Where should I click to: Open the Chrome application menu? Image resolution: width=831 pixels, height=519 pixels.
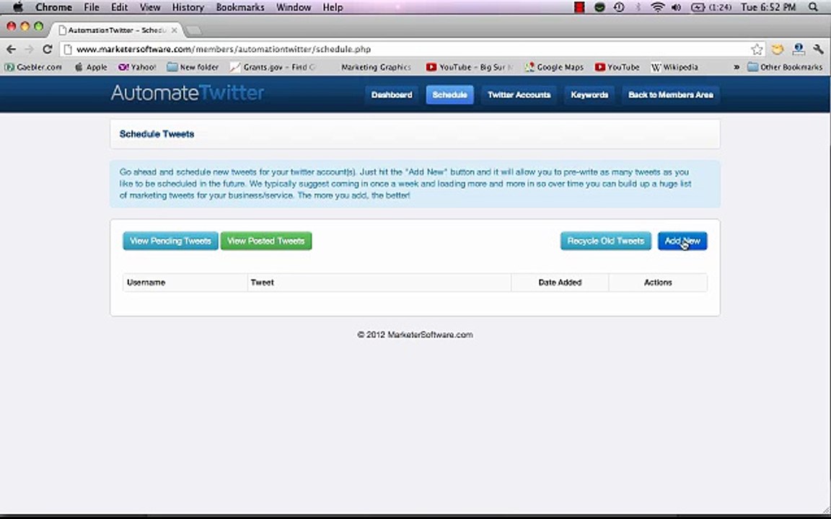53,7
